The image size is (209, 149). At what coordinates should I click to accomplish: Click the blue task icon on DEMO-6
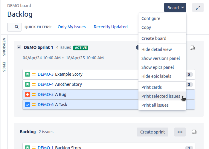[x=28, y=105]
